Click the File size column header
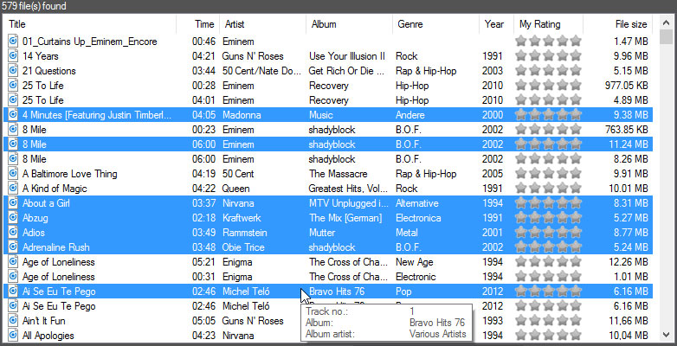The image size is (677, 346). 618,24
